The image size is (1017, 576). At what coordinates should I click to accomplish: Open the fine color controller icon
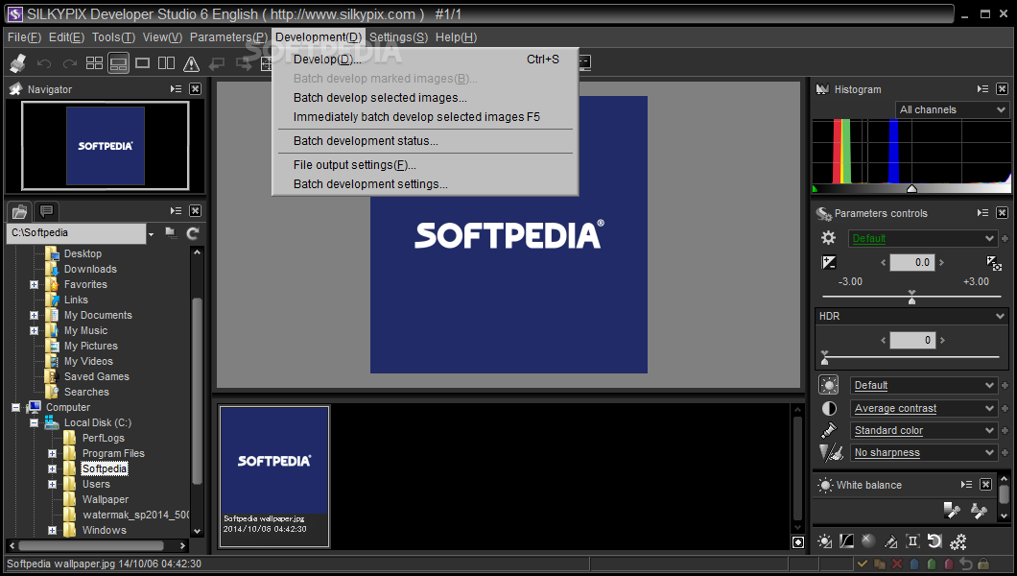891,541
